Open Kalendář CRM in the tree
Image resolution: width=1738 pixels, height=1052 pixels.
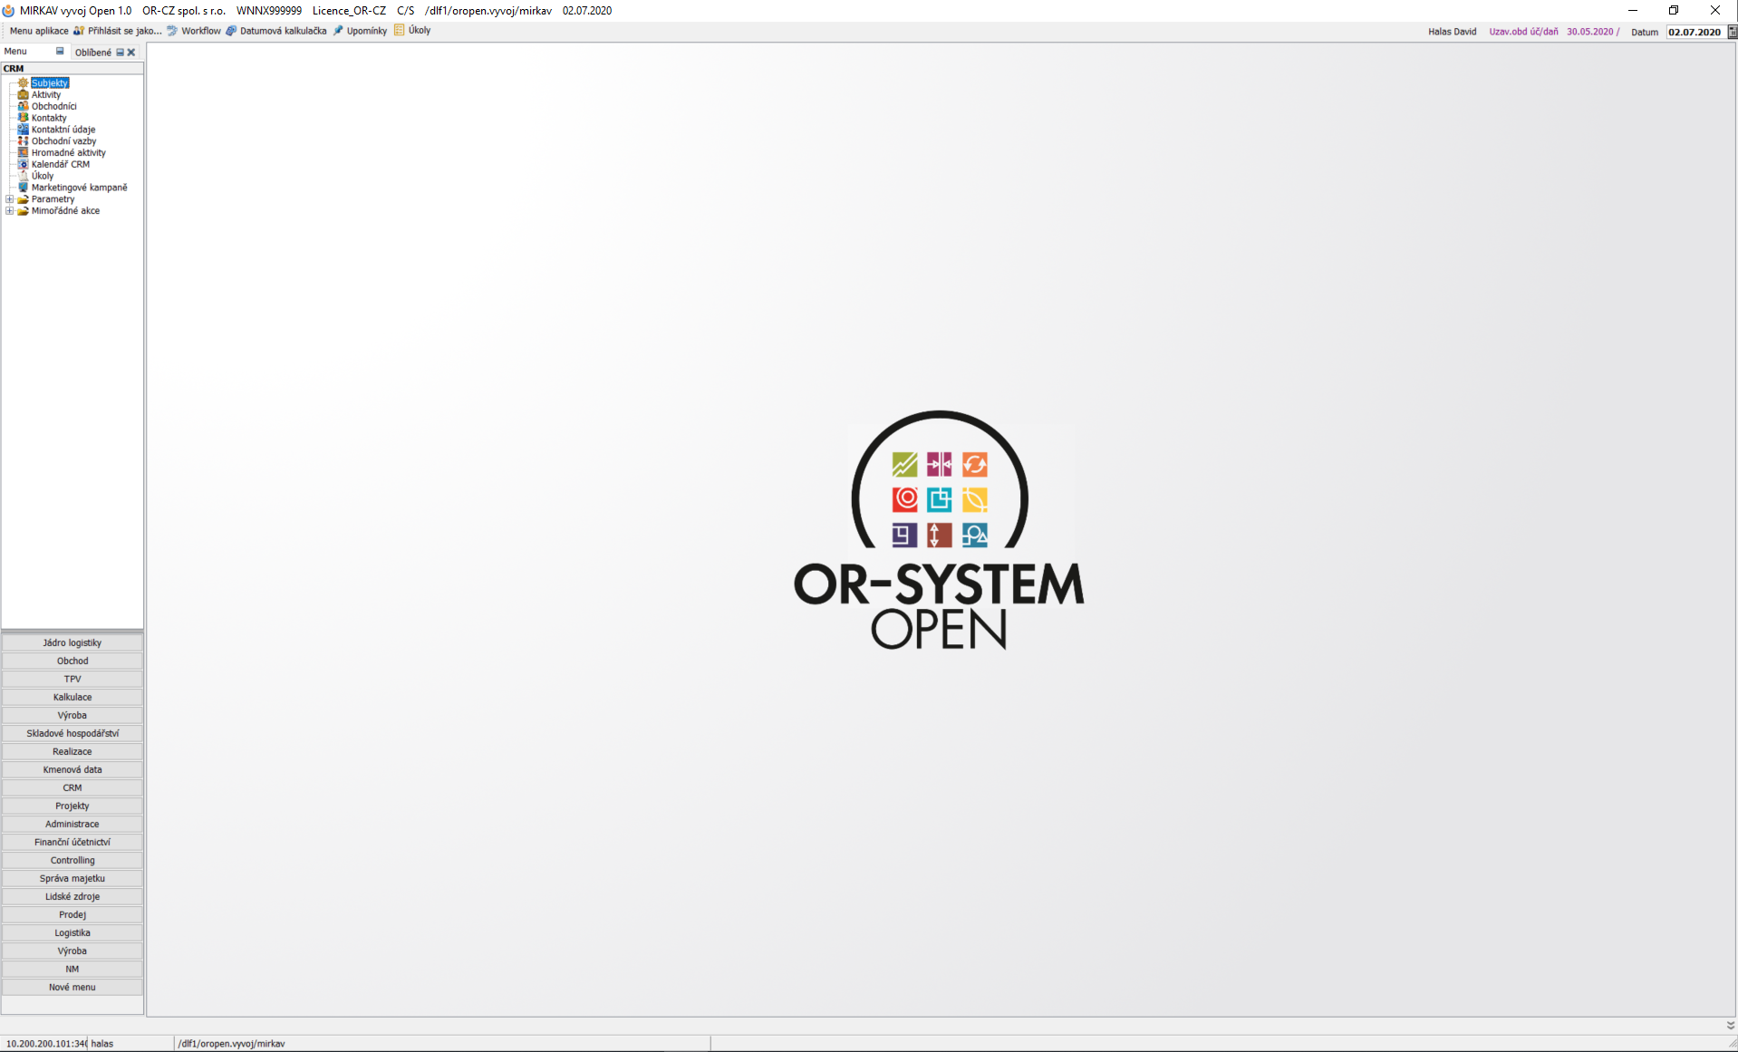60,165
